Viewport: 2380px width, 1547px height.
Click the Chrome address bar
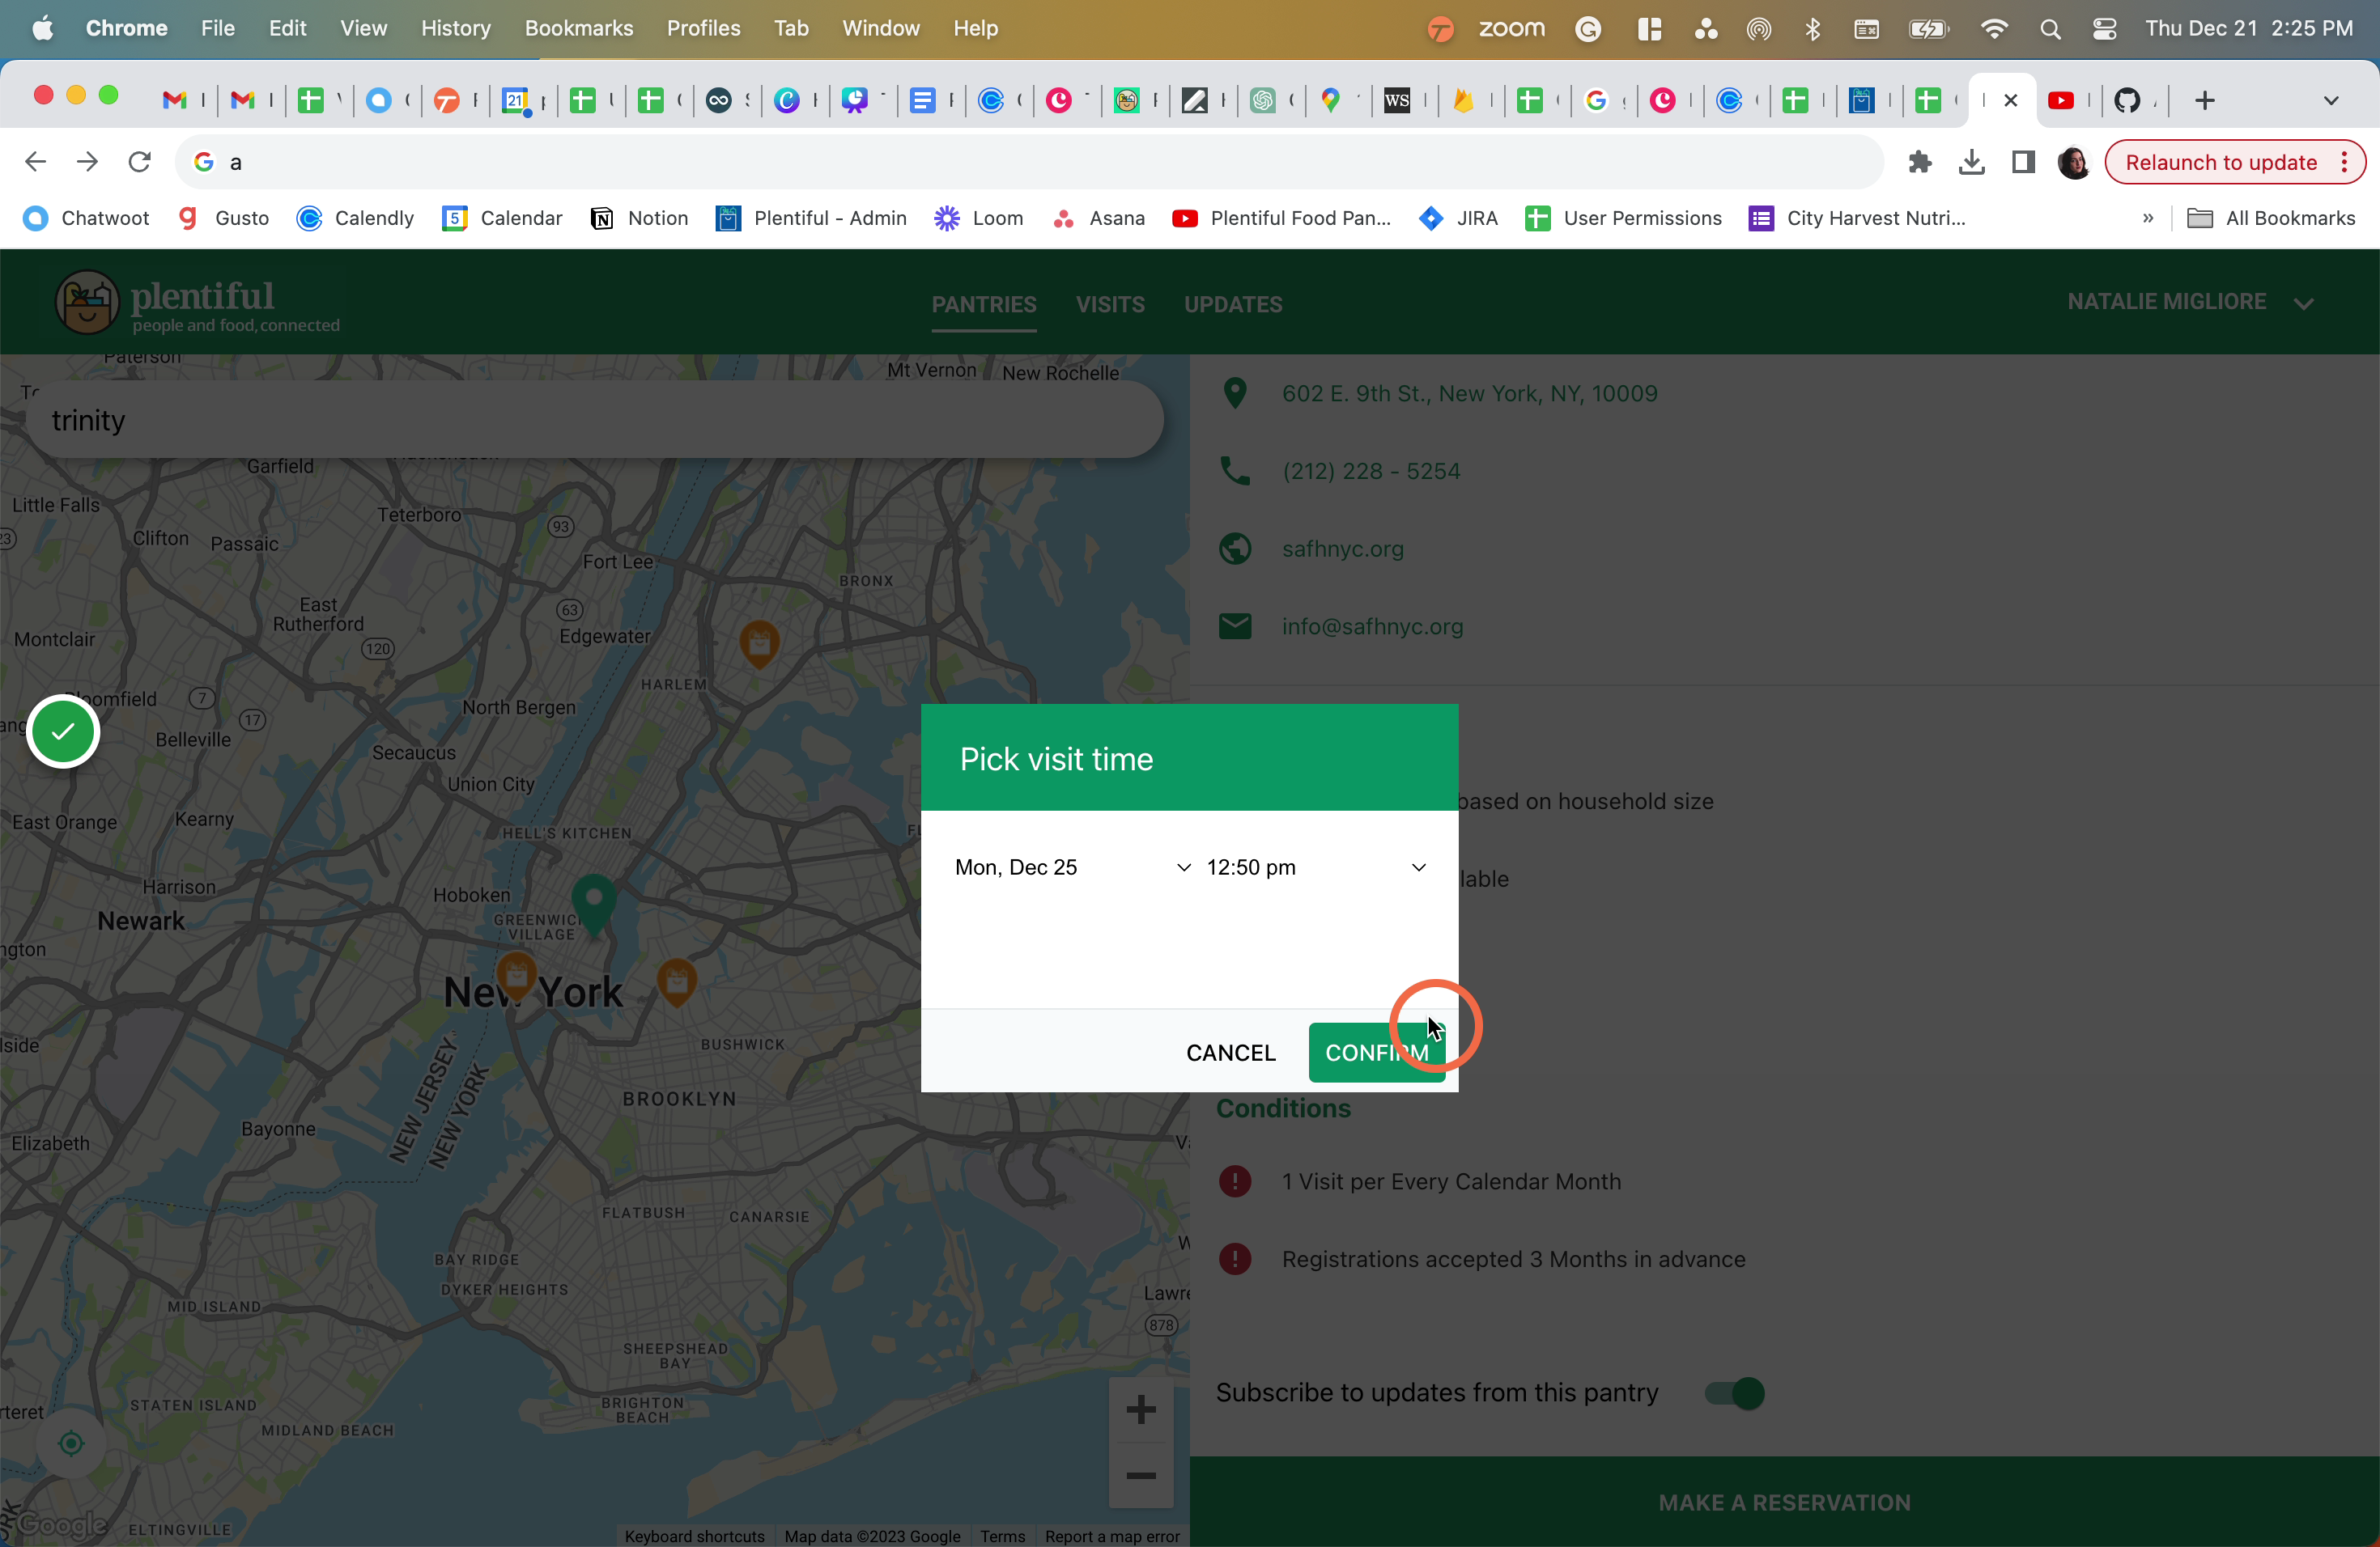1030,162
